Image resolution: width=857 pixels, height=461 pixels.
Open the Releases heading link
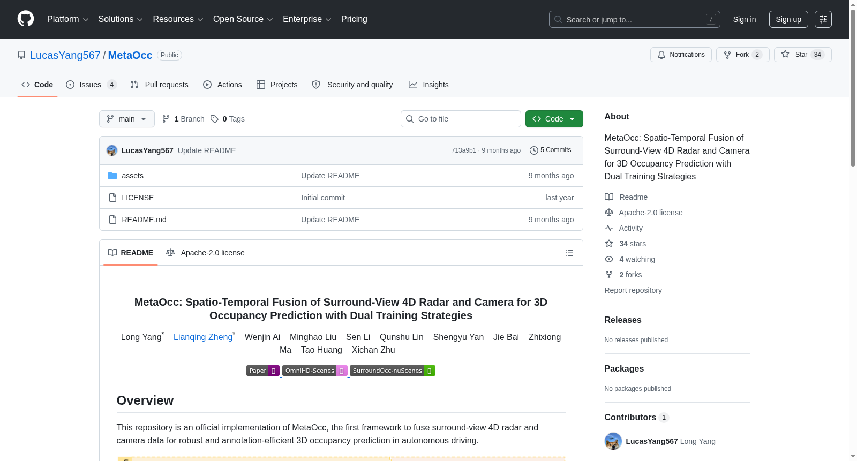pos(623,320)
